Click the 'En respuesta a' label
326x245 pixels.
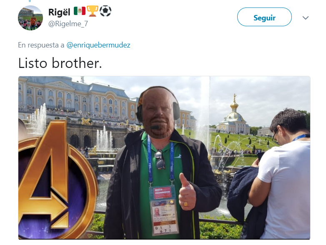click(41, 45)
